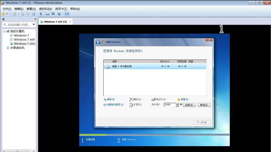Click the 扩展(X) extend option

[x=135, y=105]
